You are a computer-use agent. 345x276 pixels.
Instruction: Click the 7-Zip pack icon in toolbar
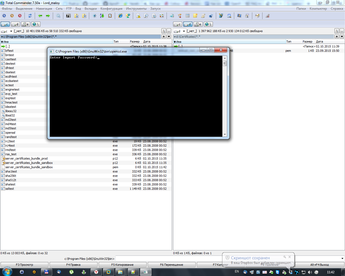[68, 16]
